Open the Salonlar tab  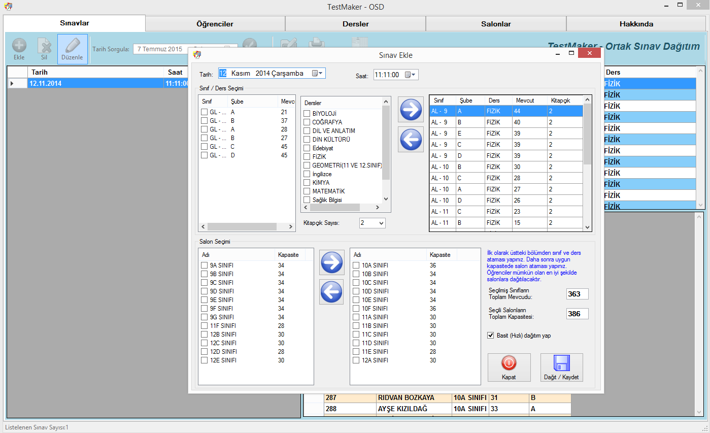click(495, 24)
